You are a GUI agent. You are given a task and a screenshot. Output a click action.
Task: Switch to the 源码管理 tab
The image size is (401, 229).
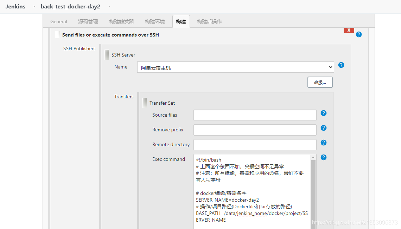coord(88,21)
